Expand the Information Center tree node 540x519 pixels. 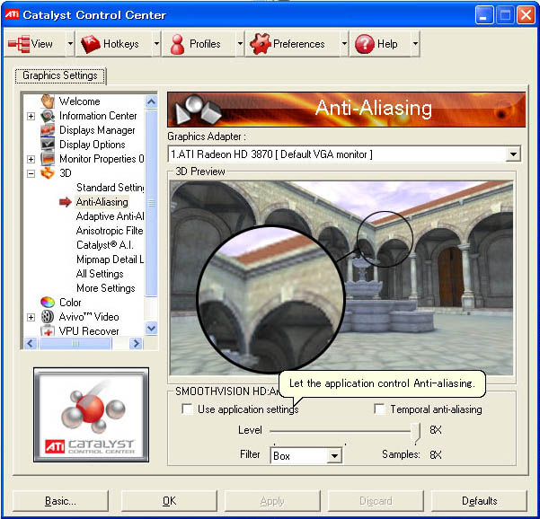coord(31,116)
